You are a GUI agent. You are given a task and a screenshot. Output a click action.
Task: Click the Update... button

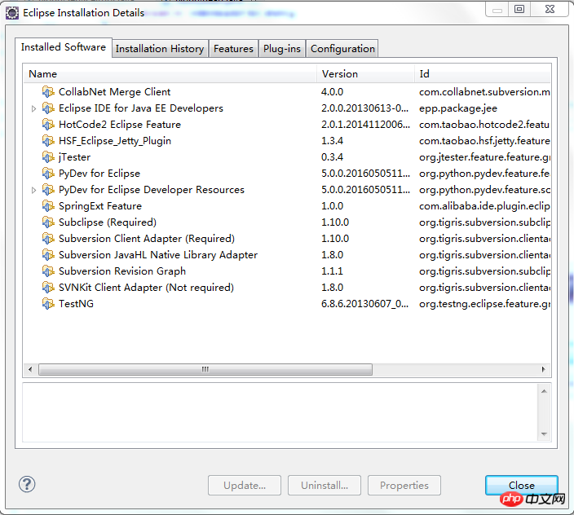click(x=245, y=486)
